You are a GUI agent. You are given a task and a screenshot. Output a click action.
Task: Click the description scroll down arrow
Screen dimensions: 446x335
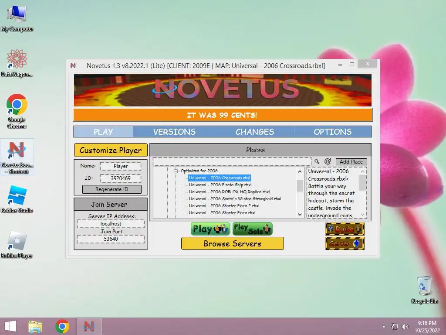point(363,215)
